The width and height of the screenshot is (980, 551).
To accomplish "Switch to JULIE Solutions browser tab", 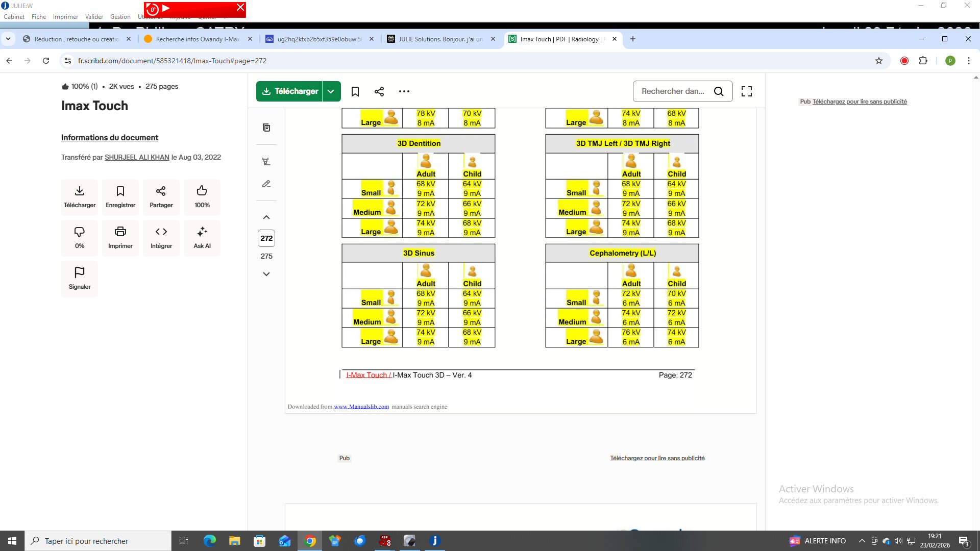I will click(440, 39).
